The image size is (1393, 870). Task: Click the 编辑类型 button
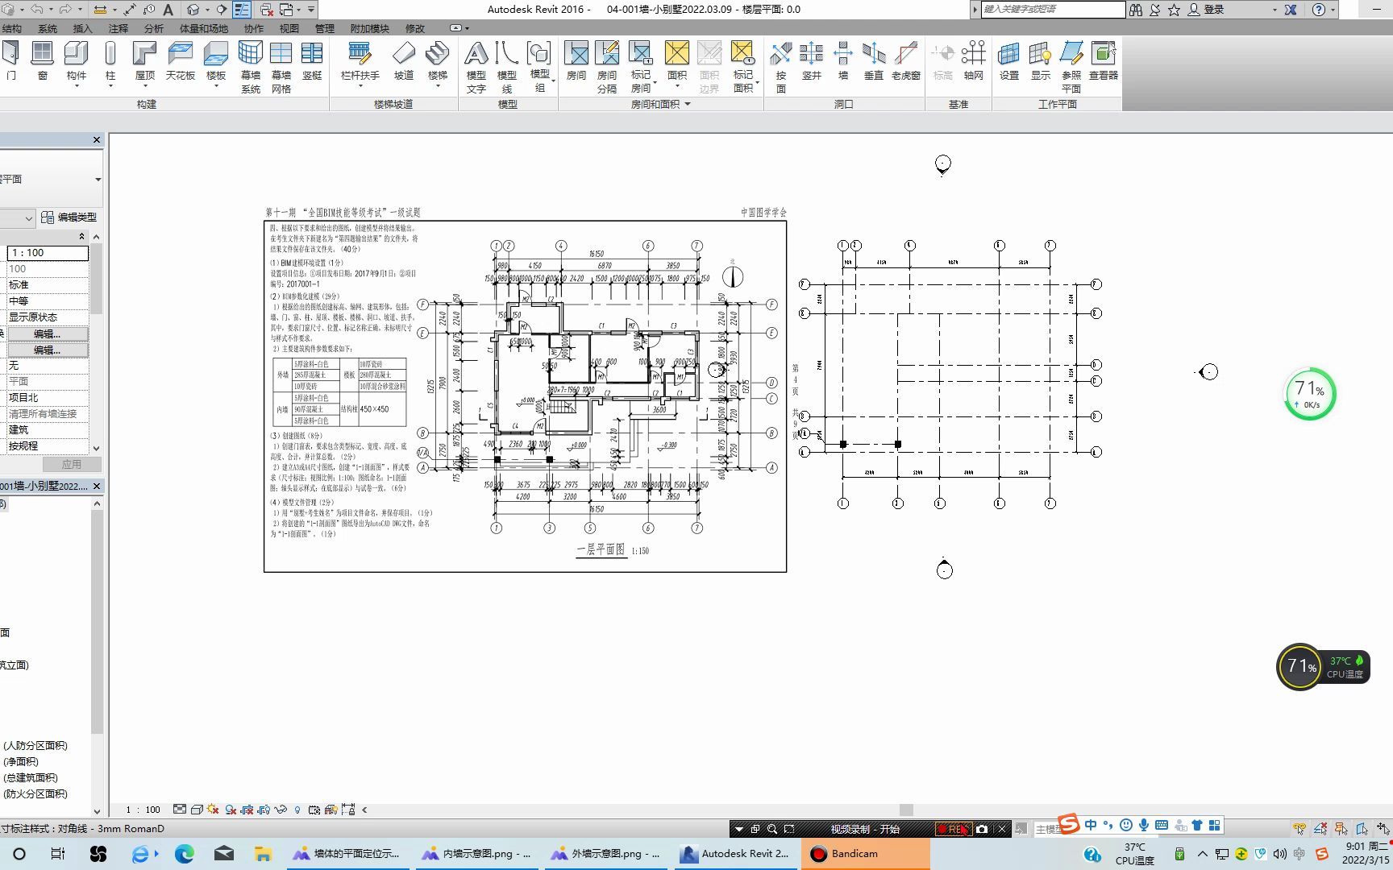click(69, 217)
